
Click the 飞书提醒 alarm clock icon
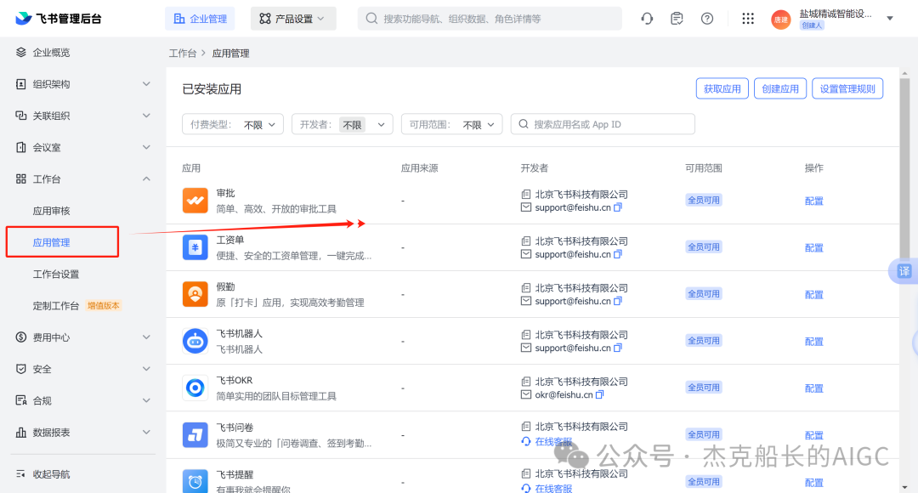tap(195, 481)
